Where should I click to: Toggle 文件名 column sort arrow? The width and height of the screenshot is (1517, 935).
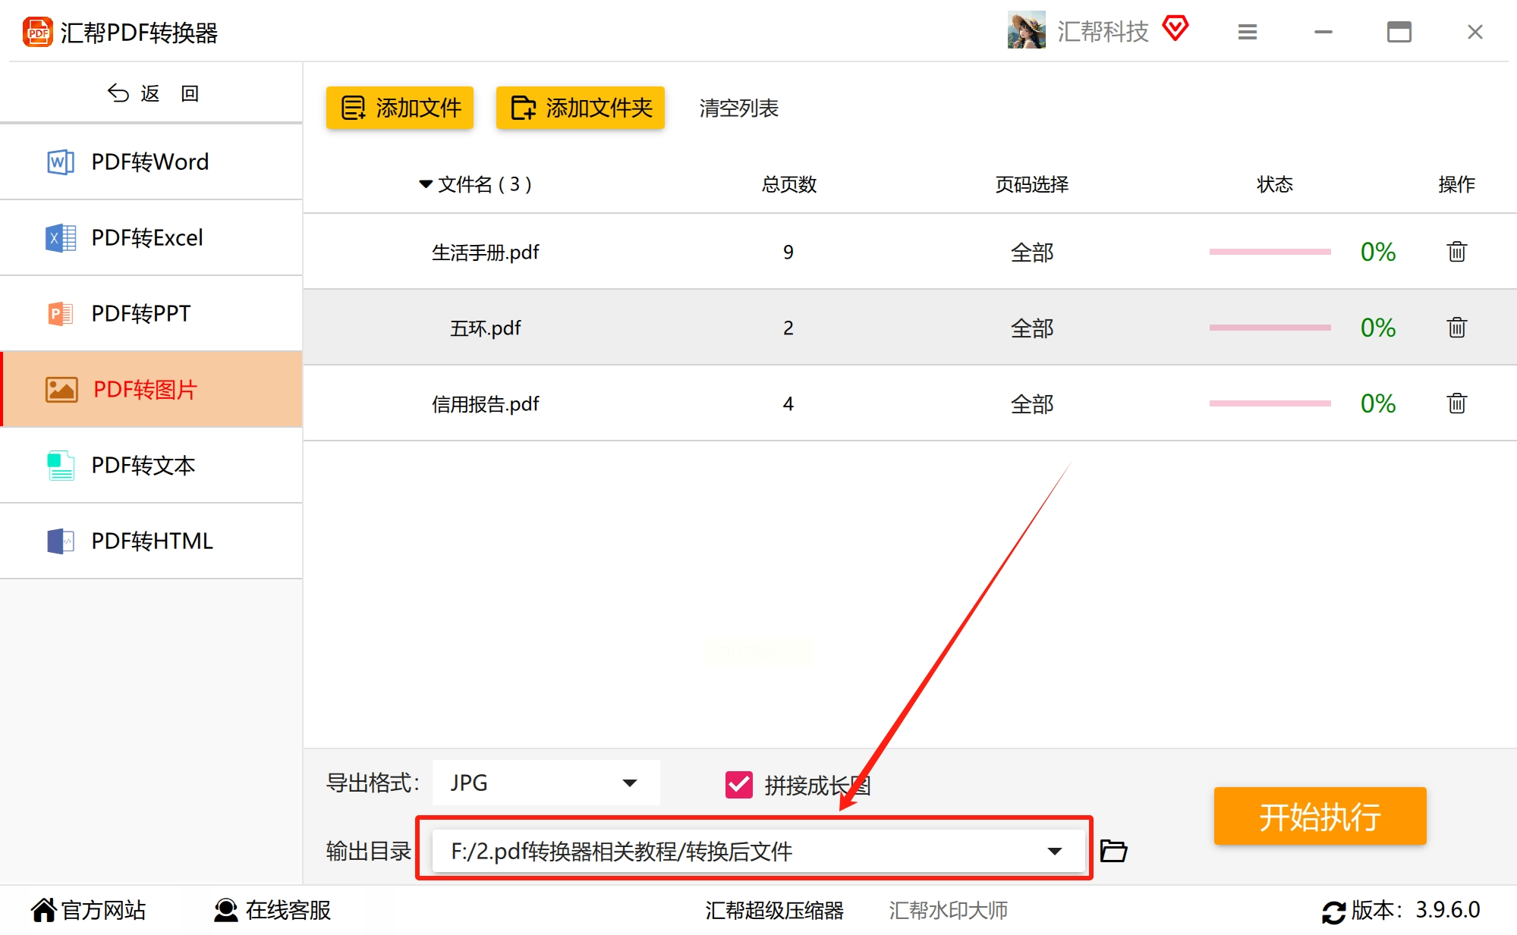(x=426, y=184)
